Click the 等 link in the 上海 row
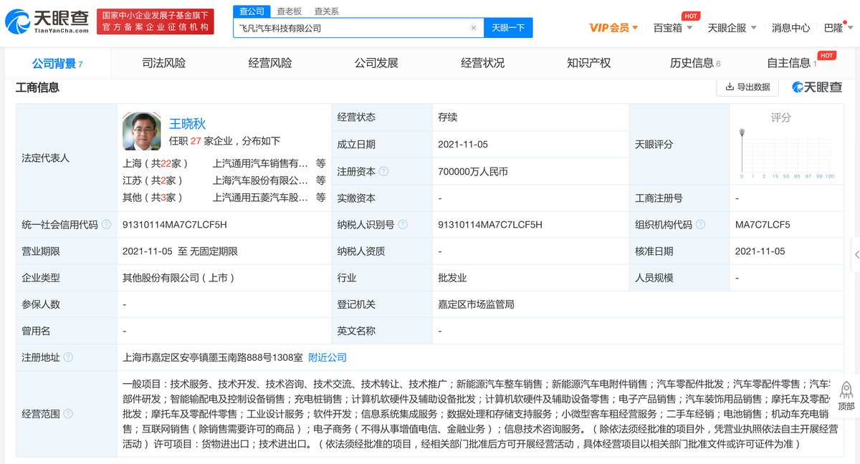Viewport: 860px width, 464px height. tap(321, 163)
